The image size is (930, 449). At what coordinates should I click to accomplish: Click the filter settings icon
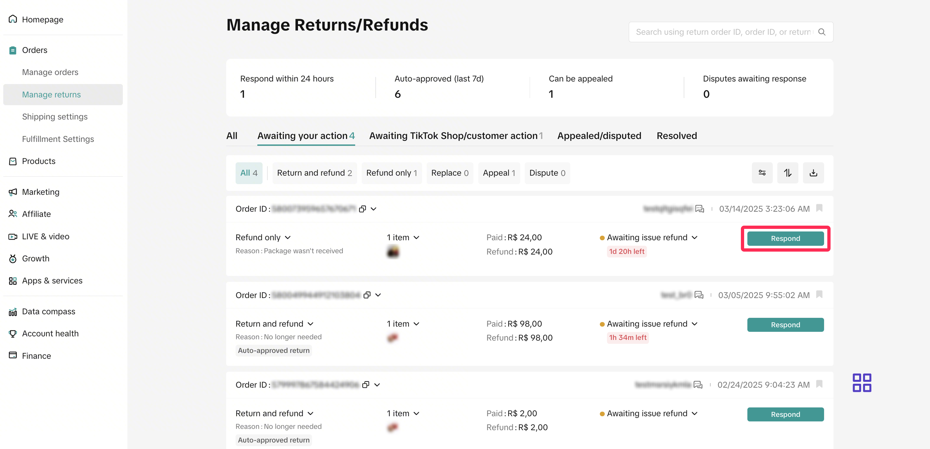[x=762, y=173]
